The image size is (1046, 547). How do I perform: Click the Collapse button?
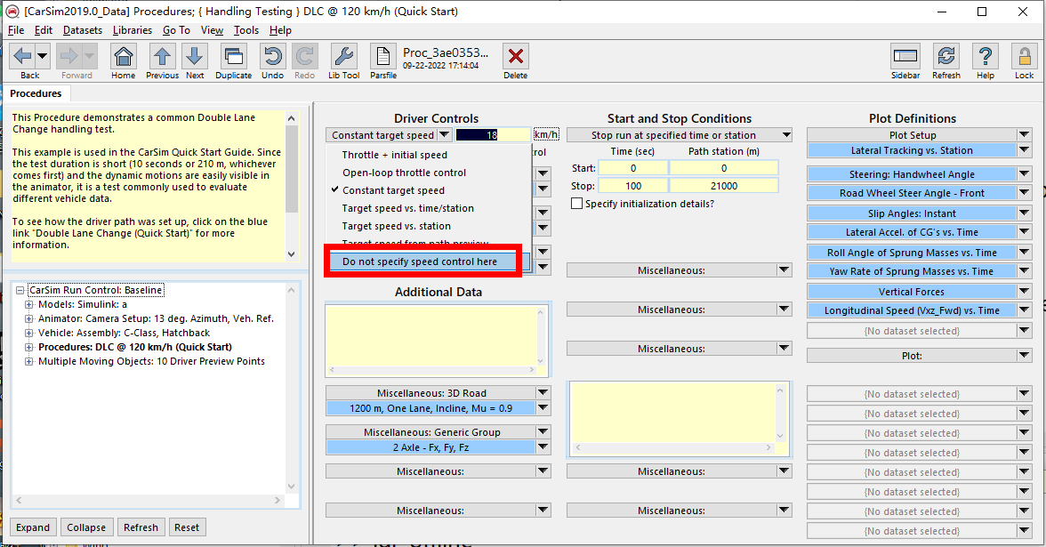coord(86,527)
